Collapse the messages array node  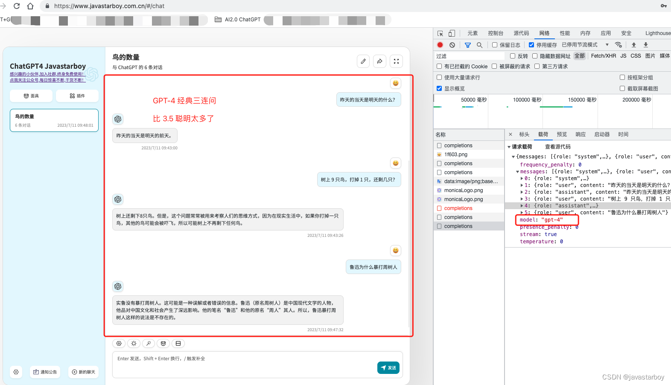pos(517,172)
